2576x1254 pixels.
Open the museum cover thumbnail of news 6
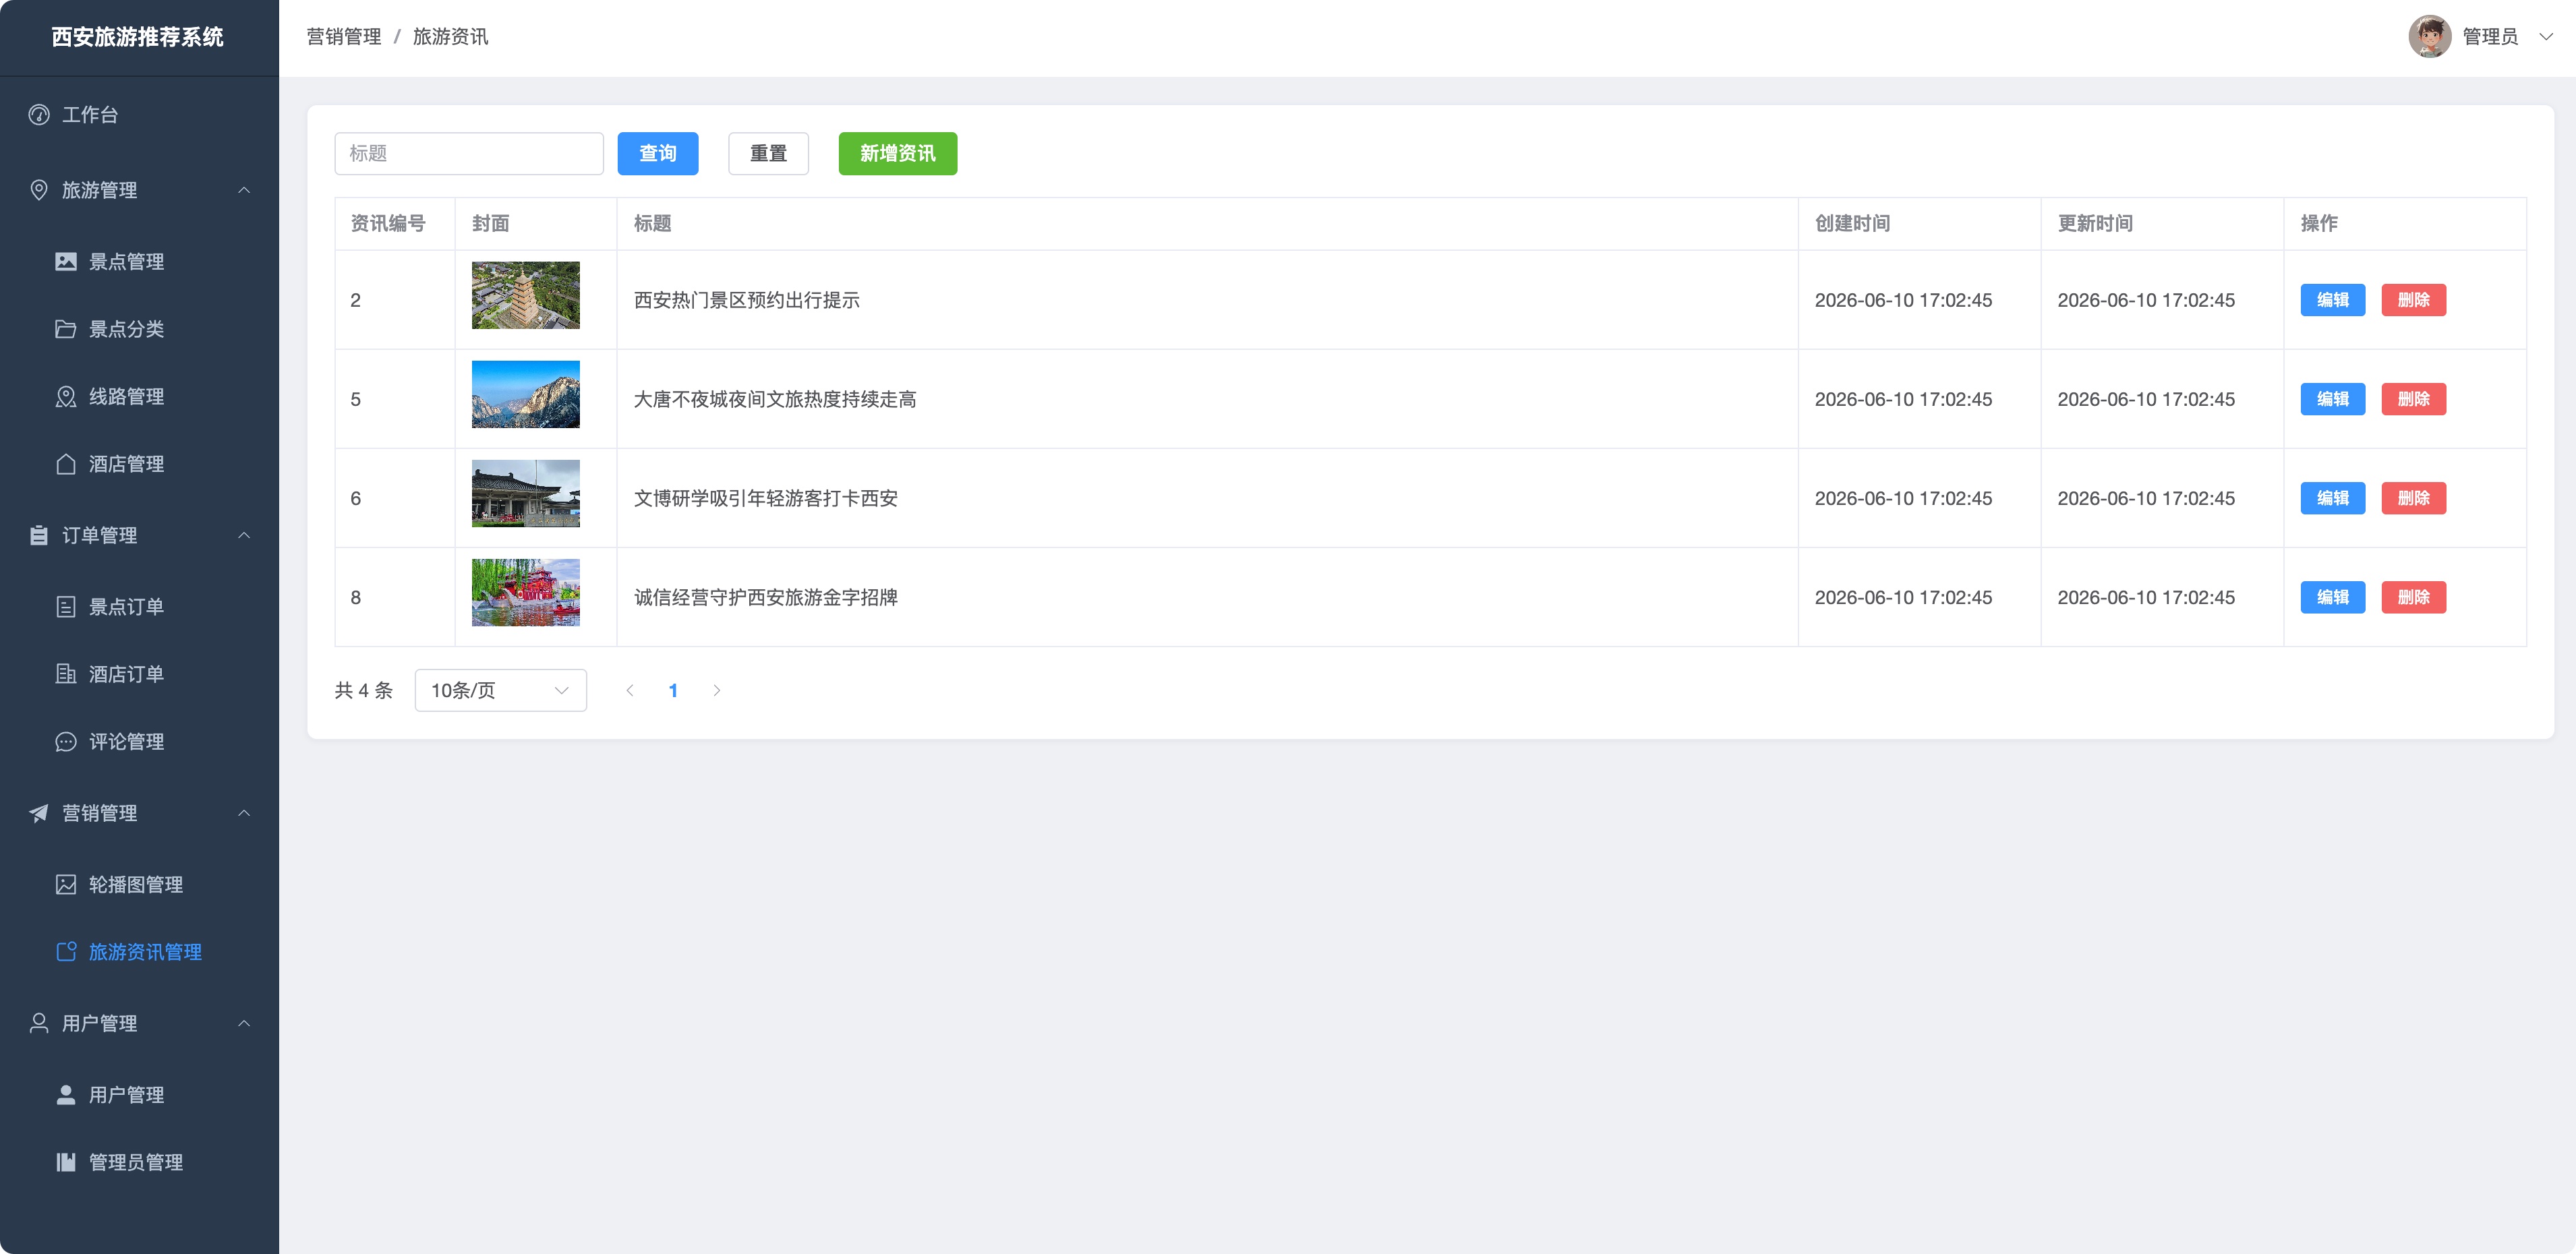[x=526, y=494]
